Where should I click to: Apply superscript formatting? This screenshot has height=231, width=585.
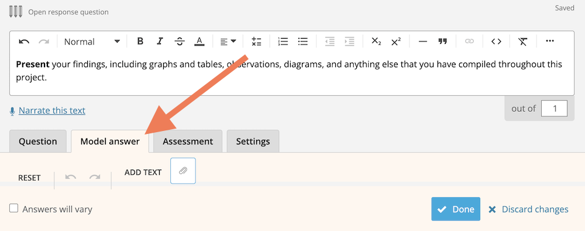(396, 42)
